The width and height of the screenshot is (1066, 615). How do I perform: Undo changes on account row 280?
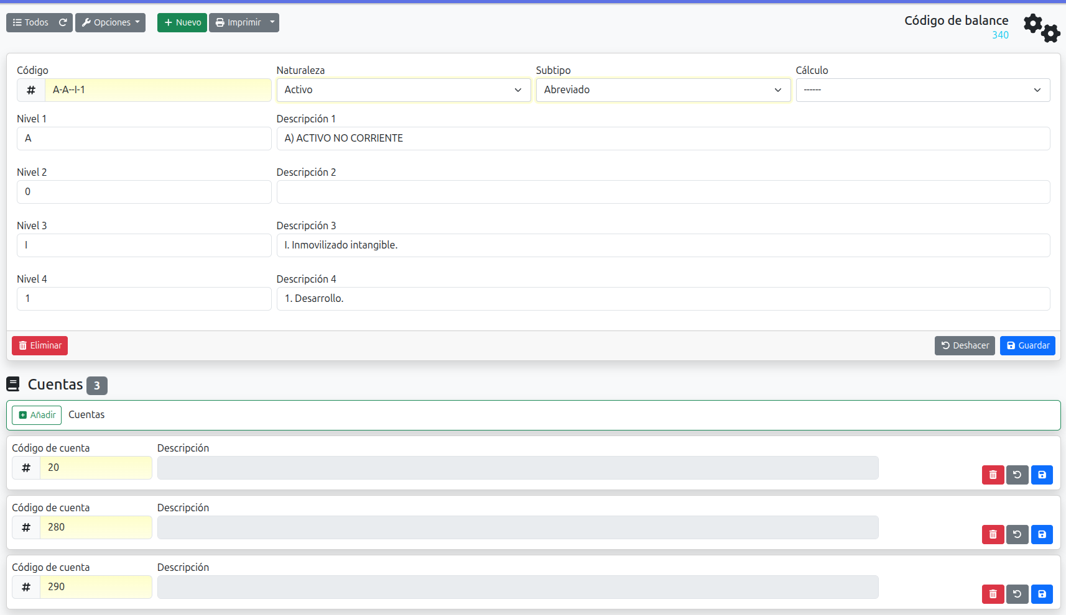(1017, 534)
